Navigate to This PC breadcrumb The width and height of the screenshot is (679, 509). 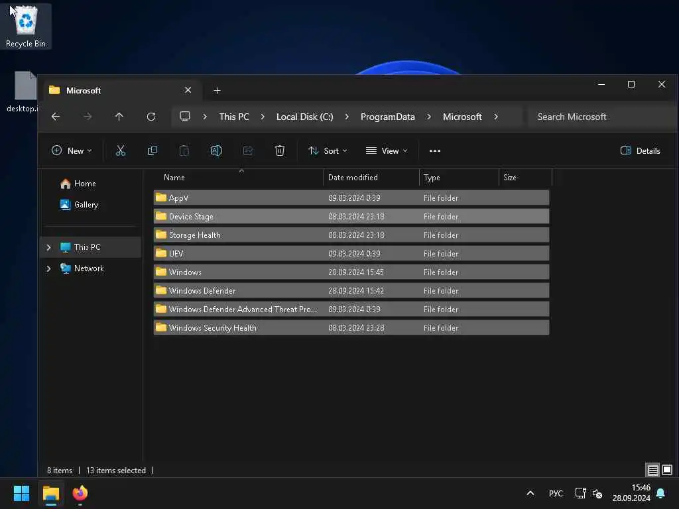pyautogui.click(x=234, y=117)
